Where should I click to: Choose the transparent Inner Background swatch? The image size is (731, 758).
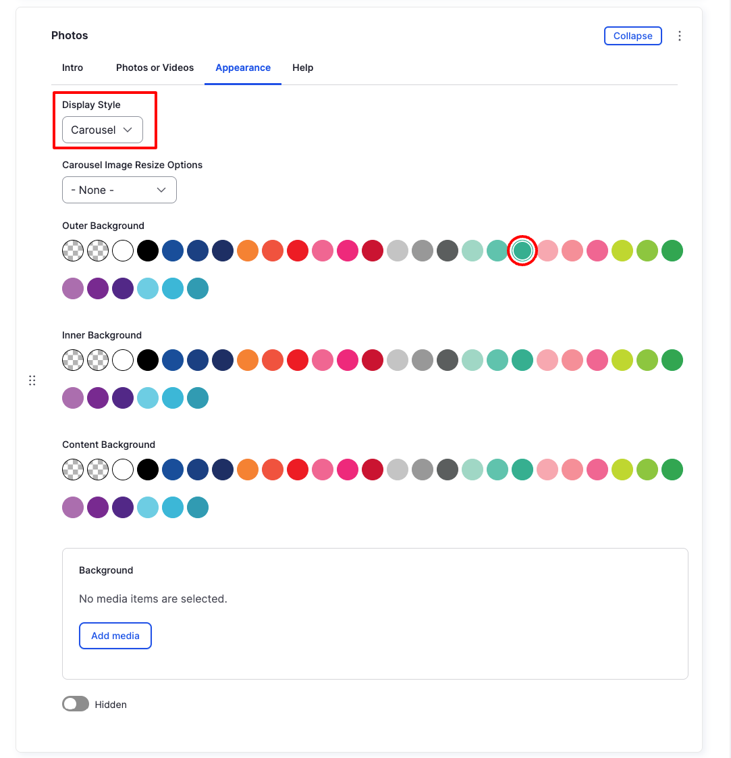[x=73, y=360]
